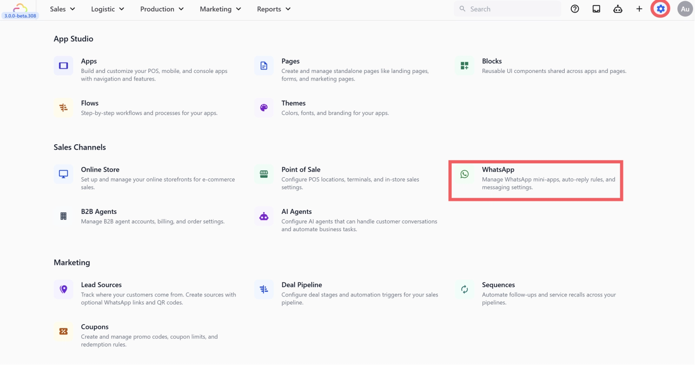
Task: Click the help question mark icon
Action: [x=575, y=9]
